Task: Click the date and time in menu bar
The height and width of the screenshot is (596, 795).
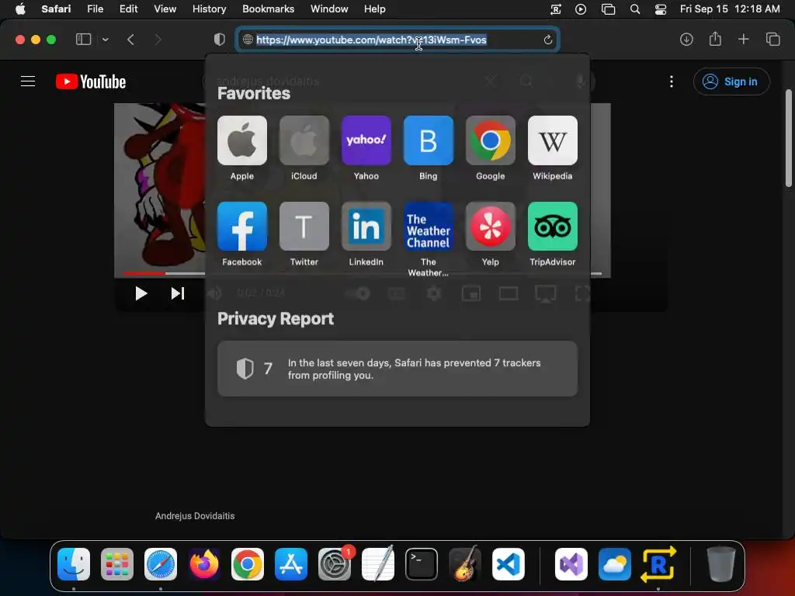Action: (x=730, y=9)
